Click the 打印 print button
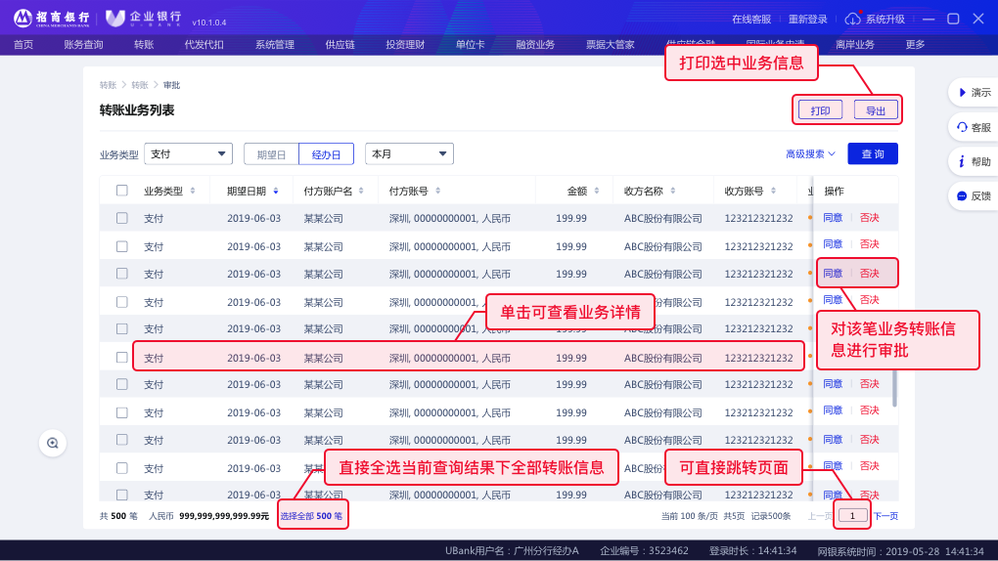 coord(820,110)
